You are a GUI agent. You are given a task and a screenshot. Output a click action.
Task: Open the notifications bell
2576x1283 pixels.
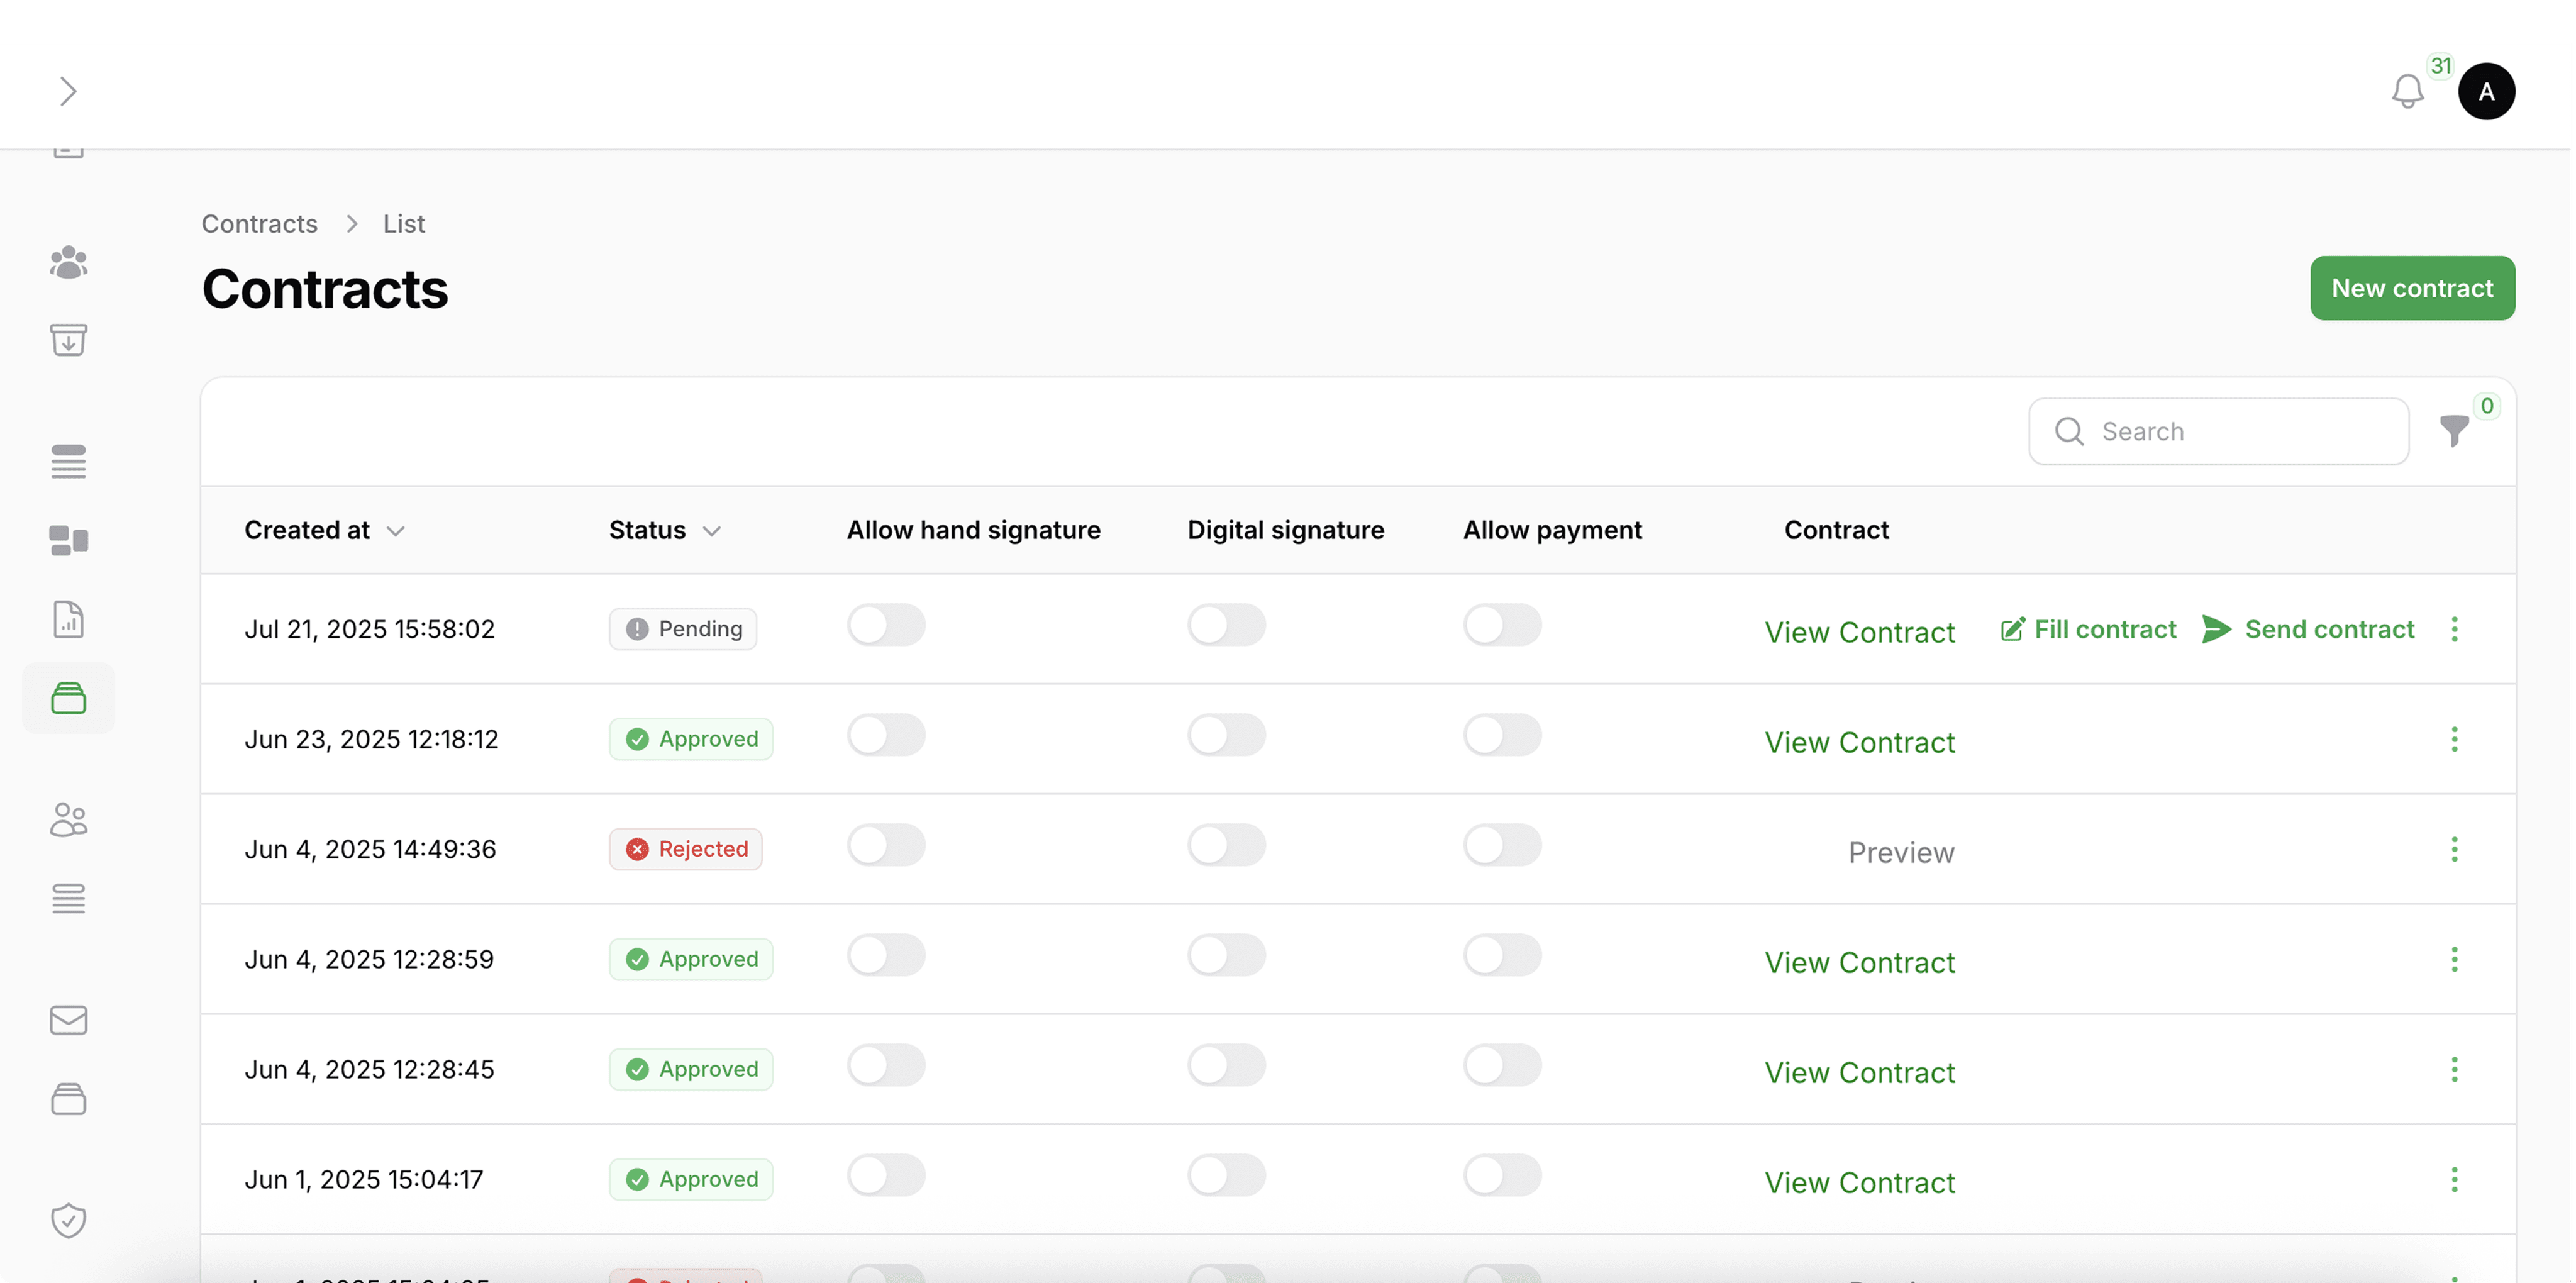click(x=2407, y=91)
